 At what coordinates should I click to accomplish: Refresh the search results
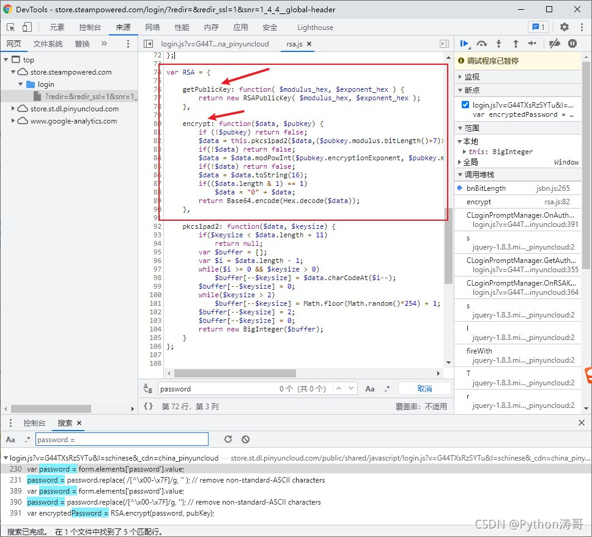point(228,439)
